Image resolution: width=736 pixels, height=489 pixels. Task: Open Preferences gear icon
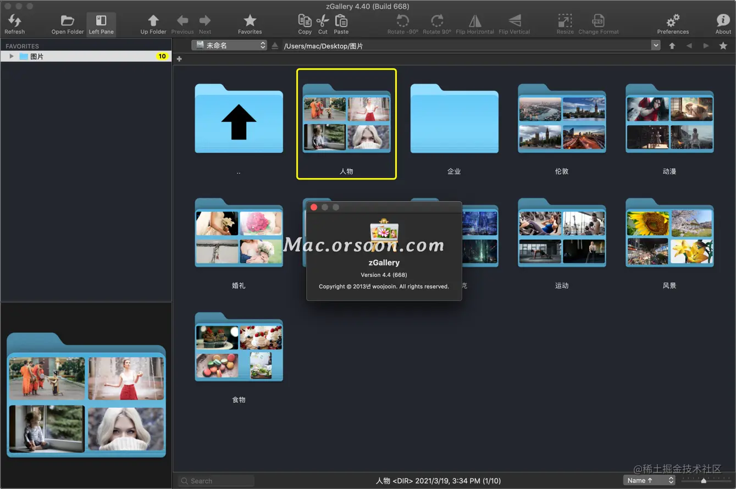click(673, 21)
